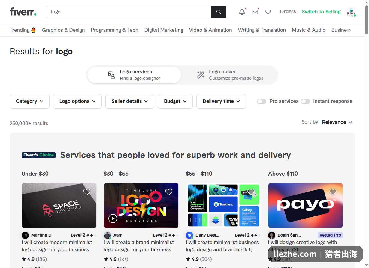The image size is (369, 268).
Task: Click the Logo services designer icon
Action: click(x=112, y=75)
